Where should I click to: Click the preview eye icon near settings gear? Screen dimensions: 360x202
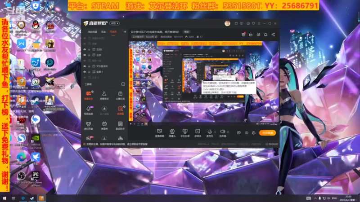click(x=246, y=133)
